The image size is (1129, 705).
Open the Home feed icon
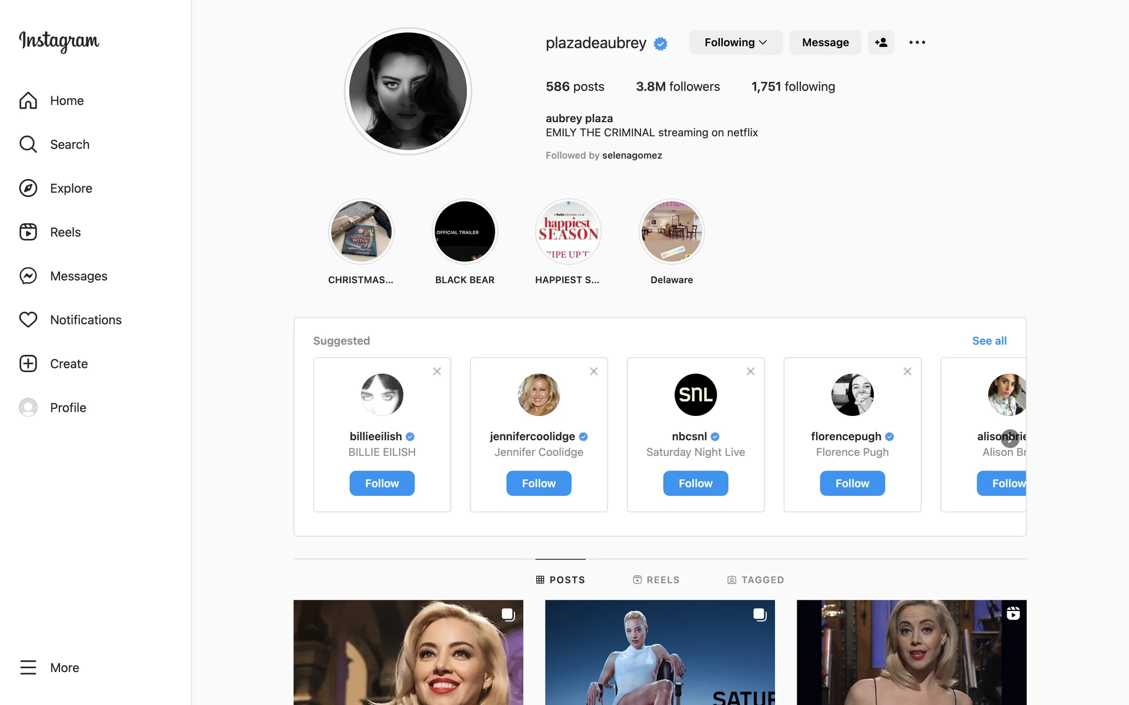(x=28, y=100)
